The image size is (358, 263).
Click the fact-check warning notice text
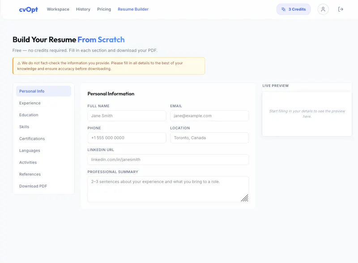[100, 66]
